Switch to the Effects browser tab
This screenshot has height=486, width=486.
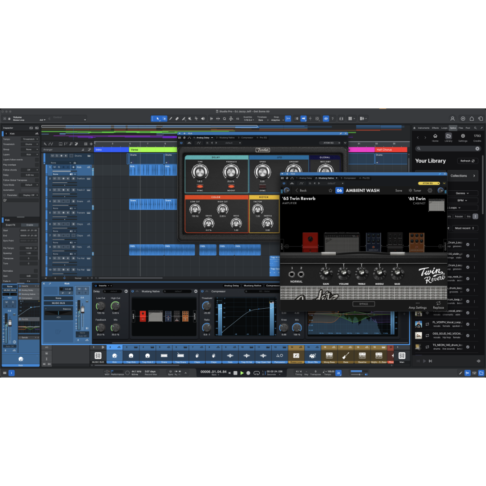click(x=435, y=128)
